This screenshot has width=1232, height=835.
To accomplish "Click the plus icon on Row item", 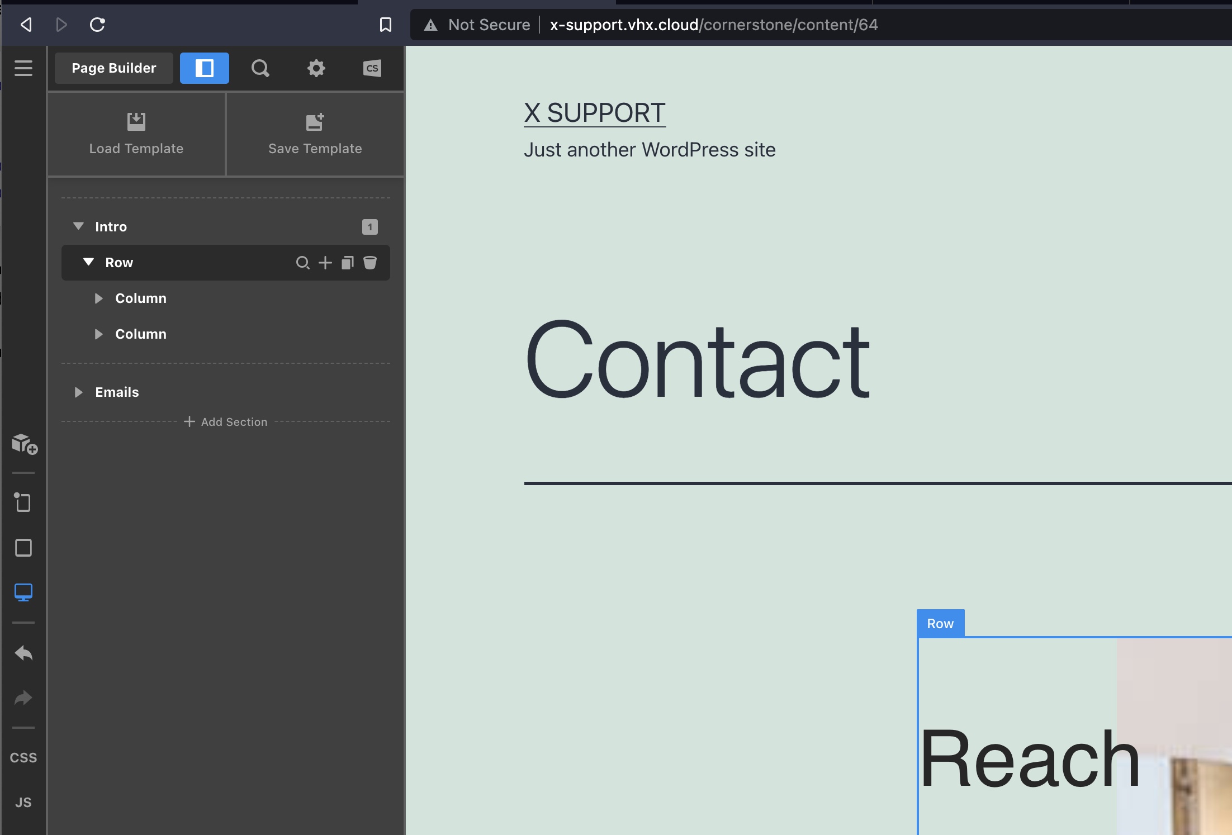I will tap(325, 263).
